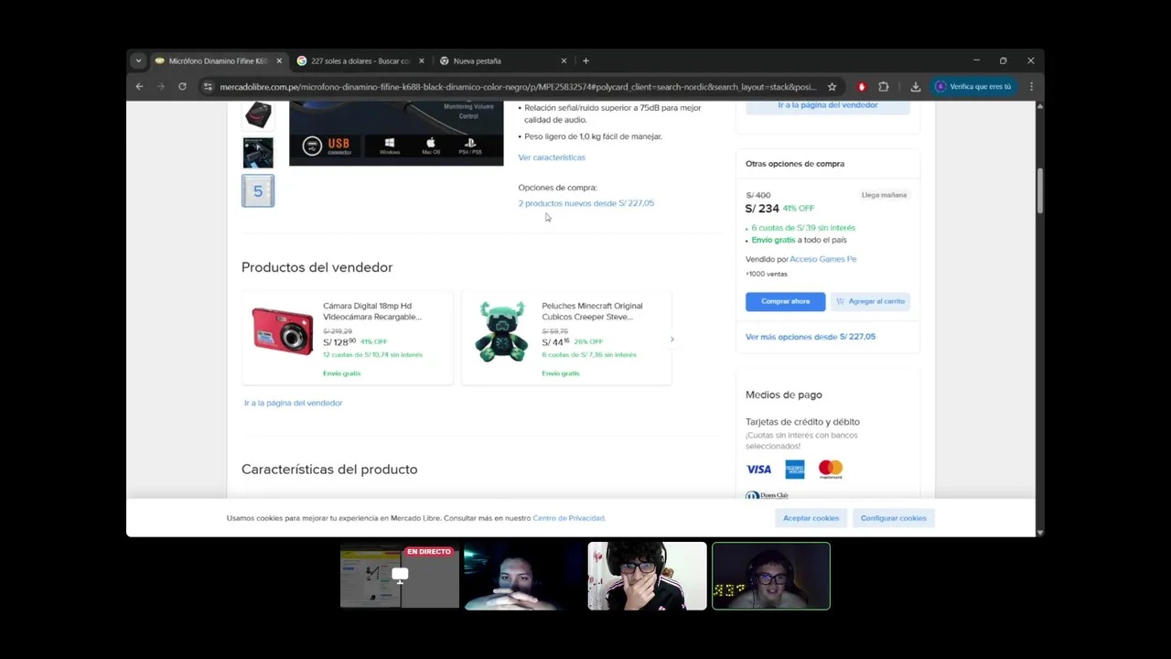Click the Productos del vendedor heading

click(317, 267)
